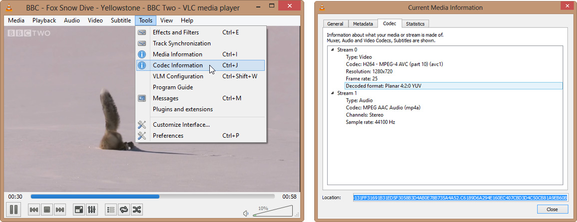Collapse the Stream 0 tree node
The width and height of the screenshot is (577, 222).
pyautogui.click(x=333, y=49)
